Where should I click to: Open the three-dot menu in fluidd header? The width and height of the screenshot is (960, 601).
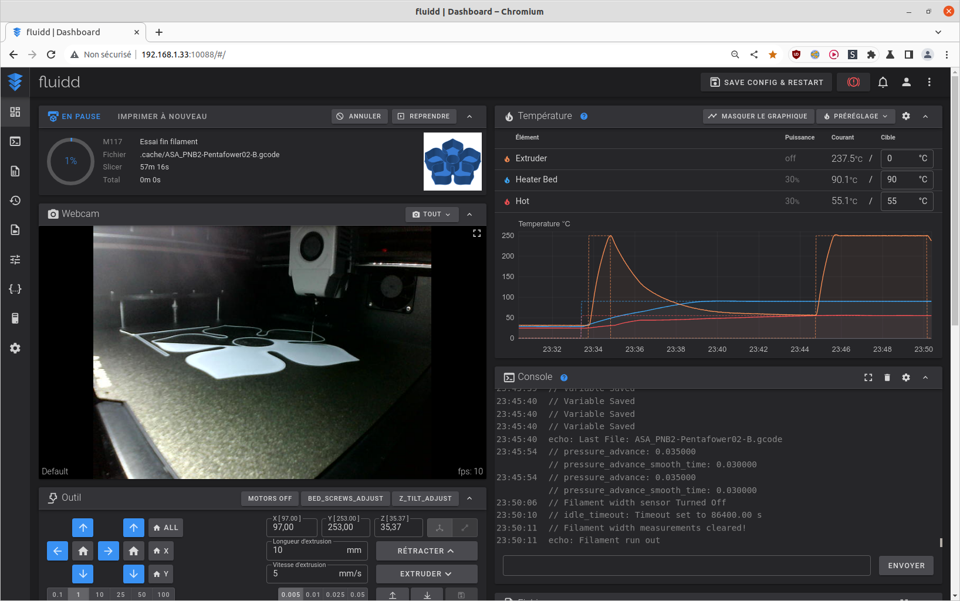929,82
